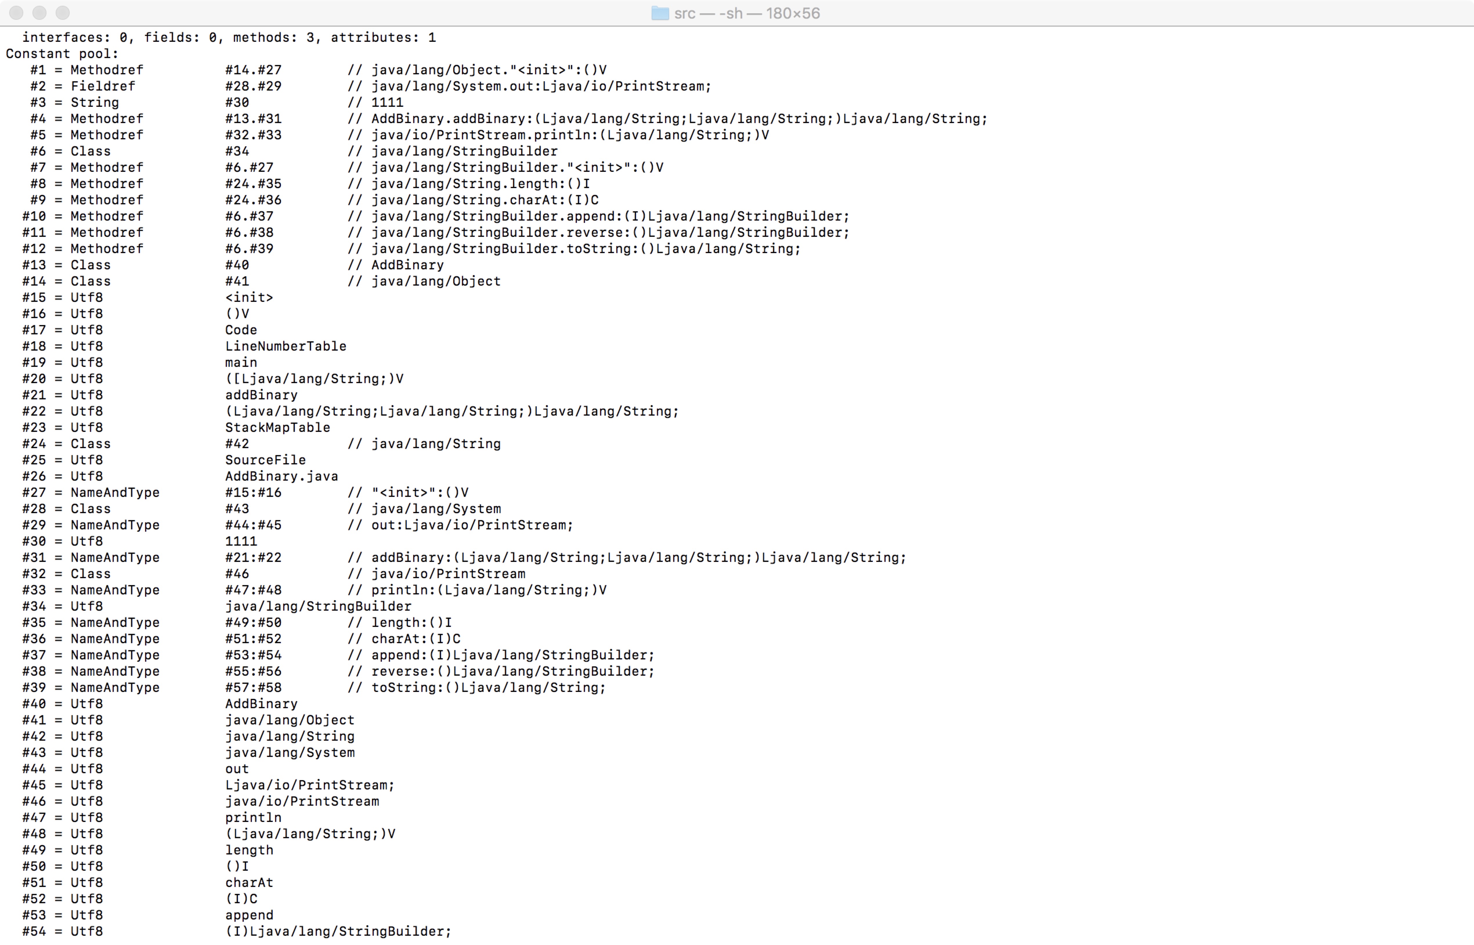Click the '([Ljava/lang/String;)V' descriptor
Screen dimensions: 1474x945
tap(314, 379)
